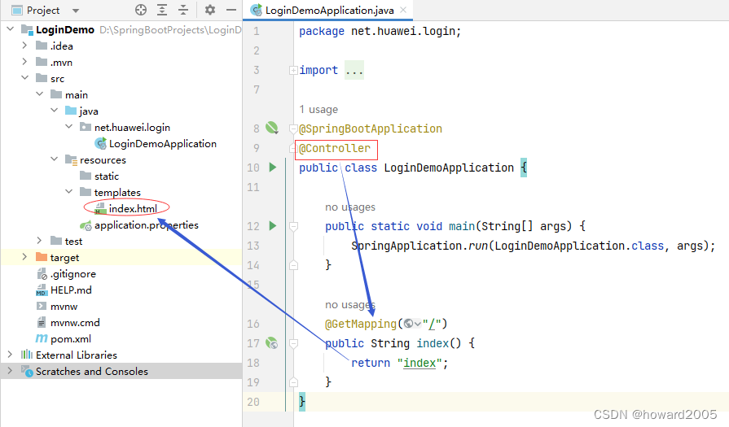Click line number 20 in gutter

253,402
